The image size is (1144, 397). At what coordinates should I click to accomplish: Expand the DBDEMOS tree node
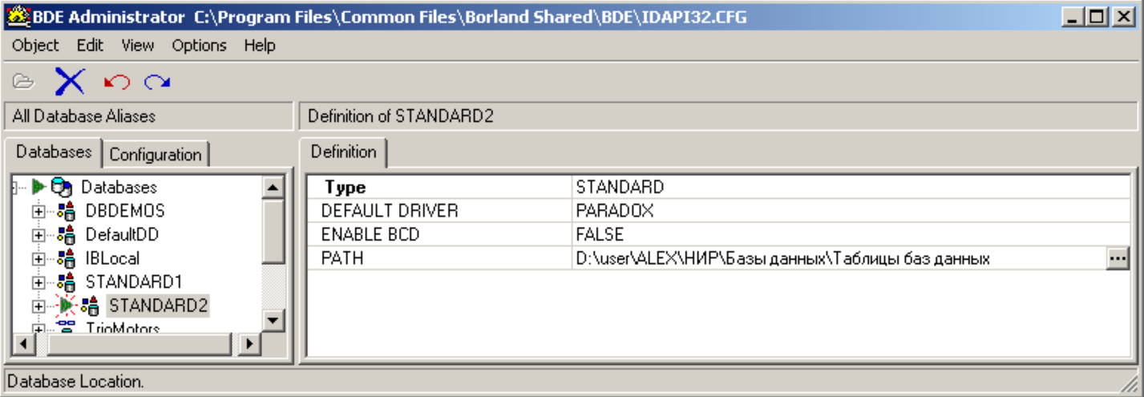tap(38, 212)
